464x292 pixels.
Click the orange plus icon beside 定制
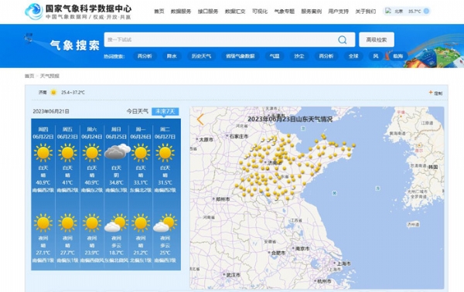(431, 93)
